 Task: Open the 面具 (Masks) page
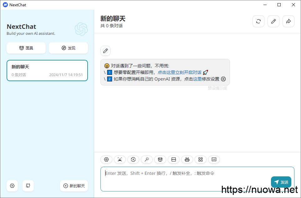click(26, 48)
